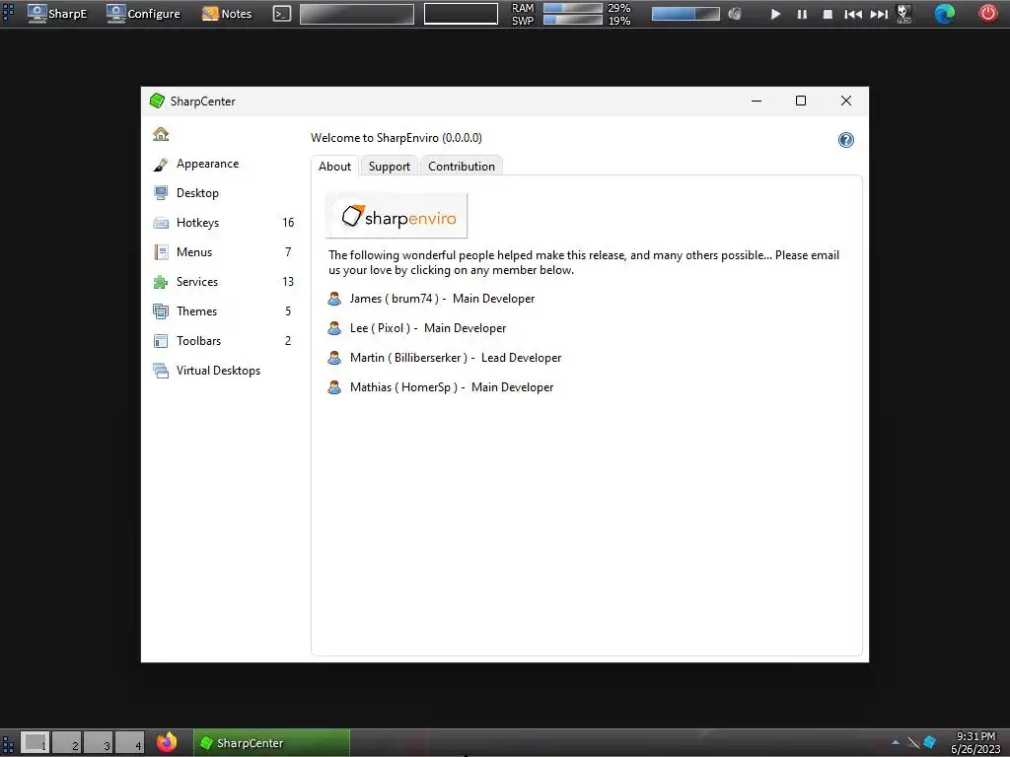
Task: Click the clock showing 9:31 PM
Action: pos(975,736)
